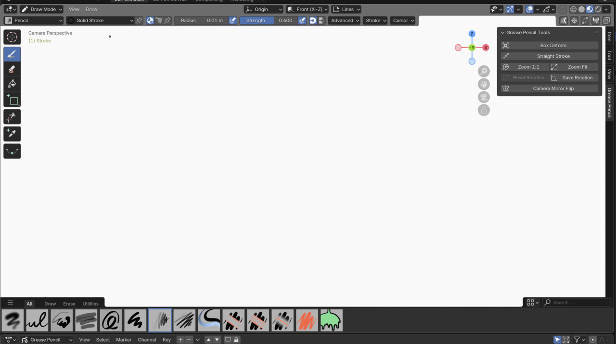Screen dimensions: 616x344
Task: Click the X axis on navigation gizmo
Action: click(486, 48)
